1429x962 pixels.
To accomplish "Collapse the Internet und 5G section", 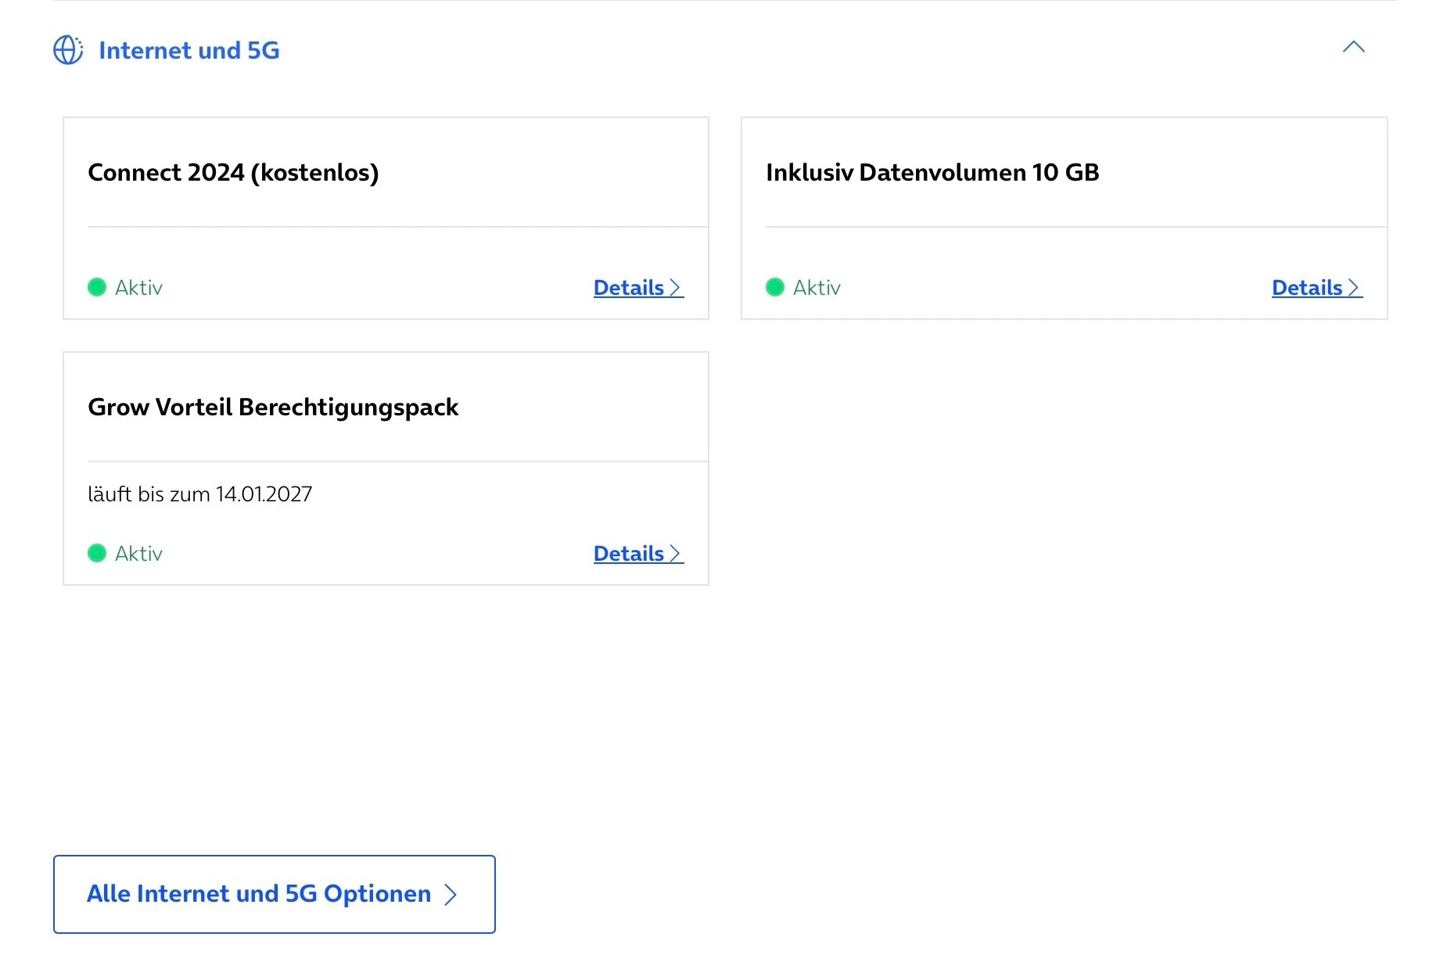I will 1353,48.
